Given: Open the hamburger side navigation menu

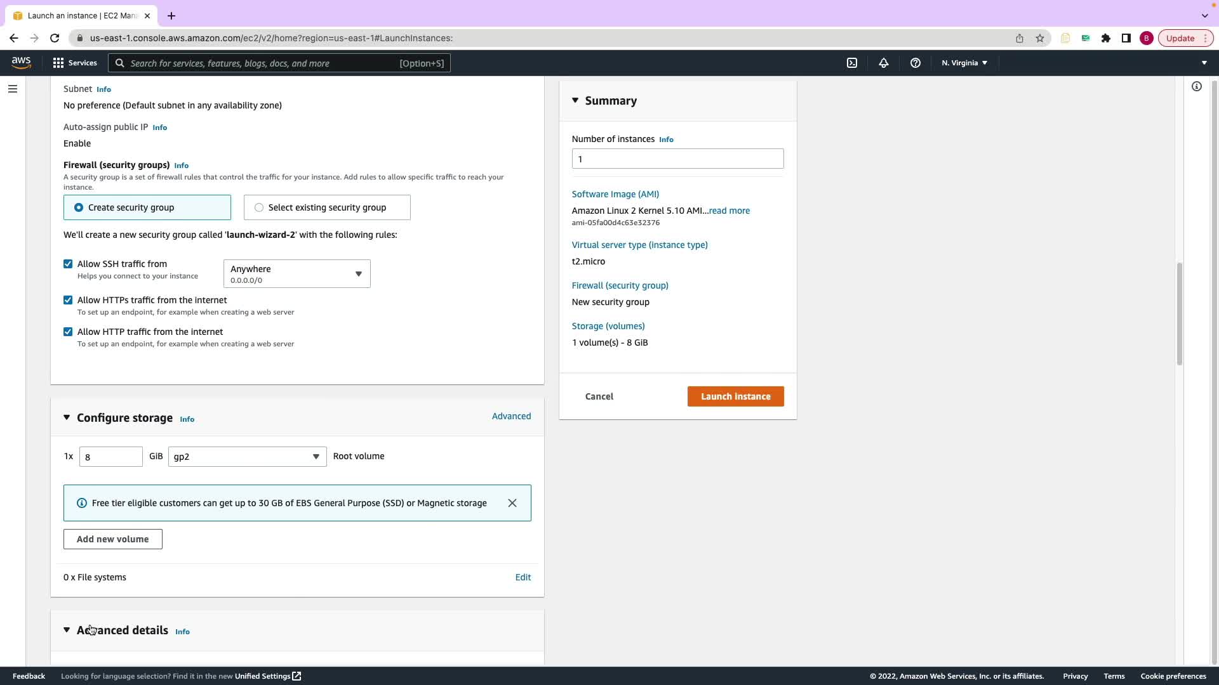Looking at the screenshot, I should point(13,89).
